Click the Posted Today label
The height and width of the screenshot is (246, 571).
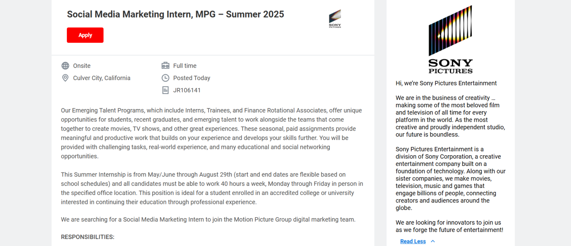[x=191, y=78]
